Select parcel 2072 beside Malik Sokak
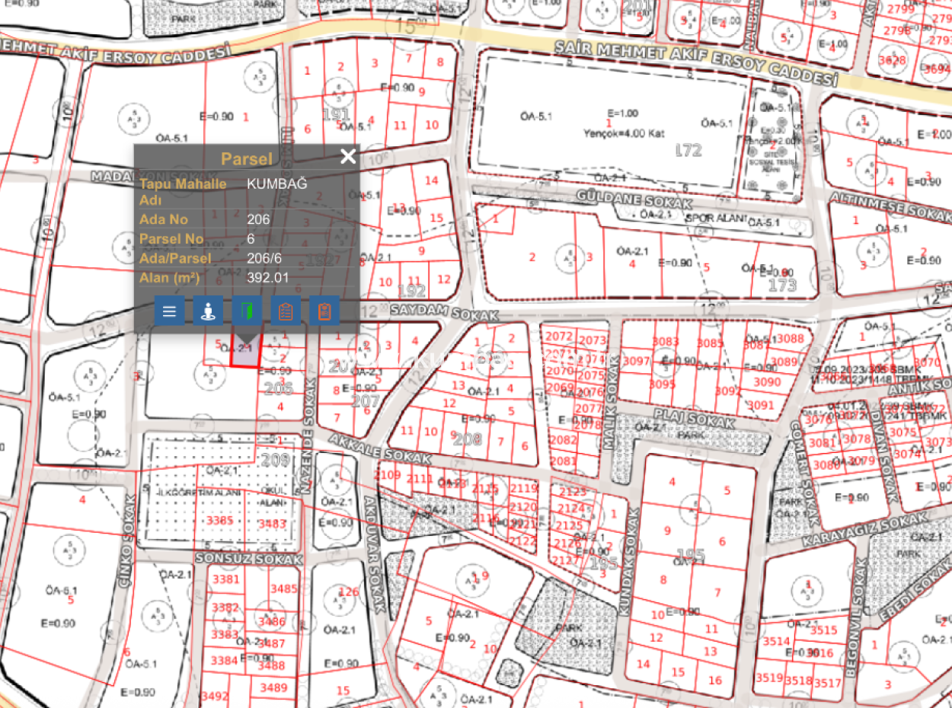 coord(559,336)
